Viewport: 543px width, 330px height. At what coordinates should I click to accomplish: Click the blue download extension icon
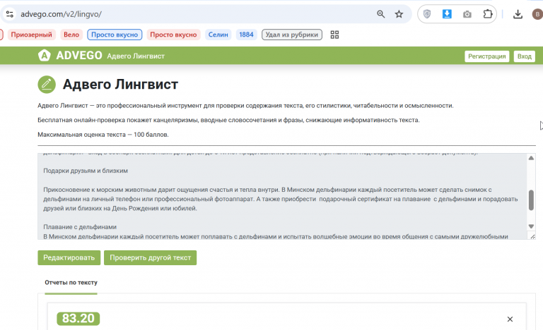[x=447, y=14]
